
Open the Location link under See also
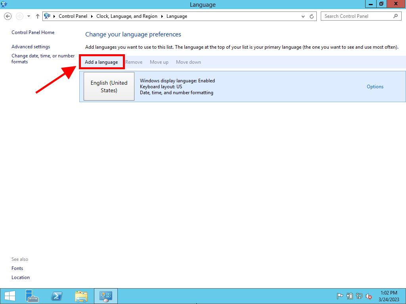tap(21, 277)
